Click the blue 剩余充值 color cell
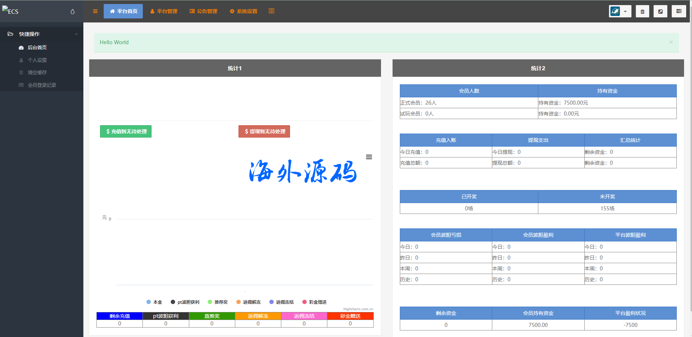This screenshot has height=337, width=692. click(120, 316)
